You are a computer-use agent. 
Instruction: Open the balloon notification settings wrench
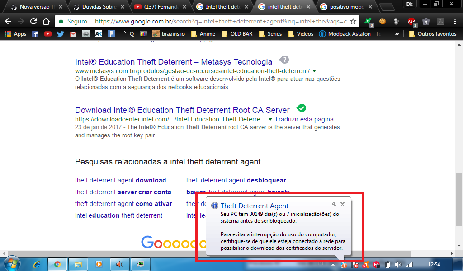(x=334, y=204)
